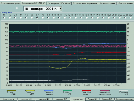Open the date dropdown arrow
Screen dimensions: 134x101
tap(60, 9)
